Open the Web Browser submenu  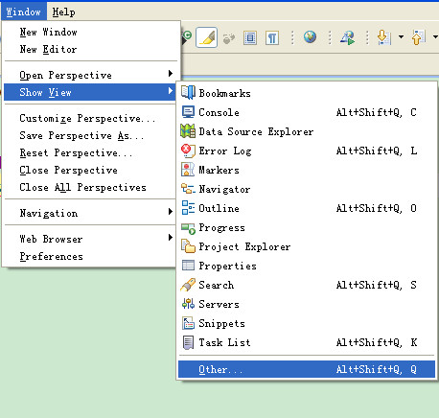click(89, 239)
